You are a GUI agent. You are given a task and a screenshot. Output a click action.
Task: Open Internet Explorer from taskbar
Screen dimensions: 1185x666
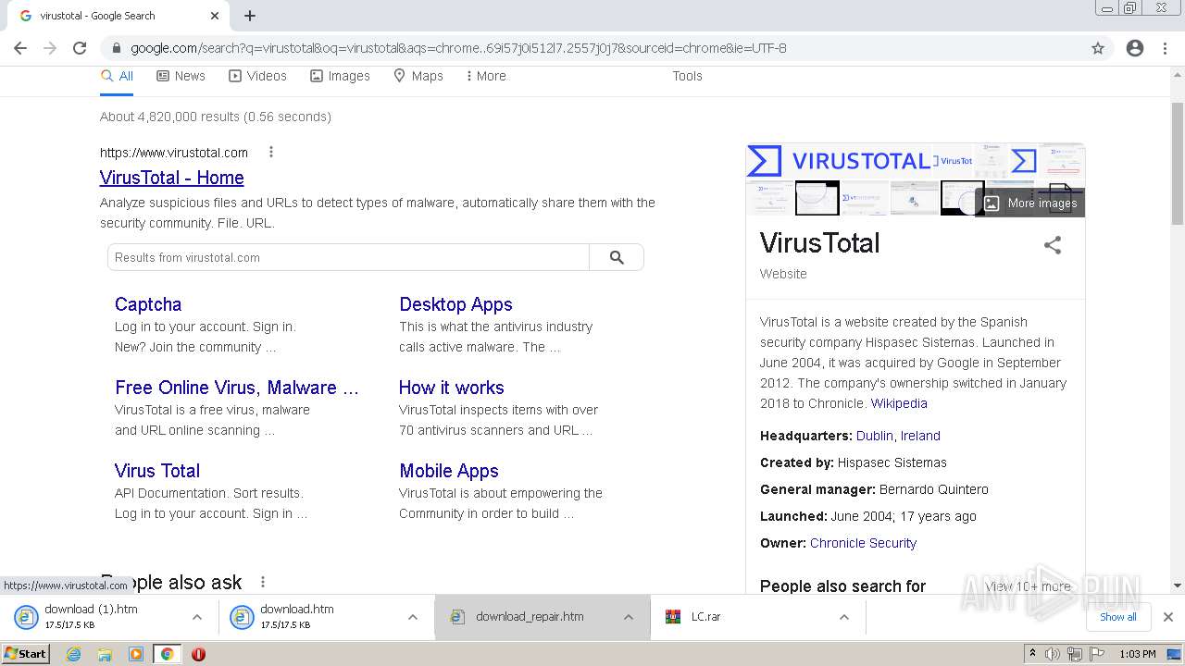(x=74, y=654)
